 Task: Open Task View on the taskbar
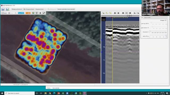(x=41, y=93)
